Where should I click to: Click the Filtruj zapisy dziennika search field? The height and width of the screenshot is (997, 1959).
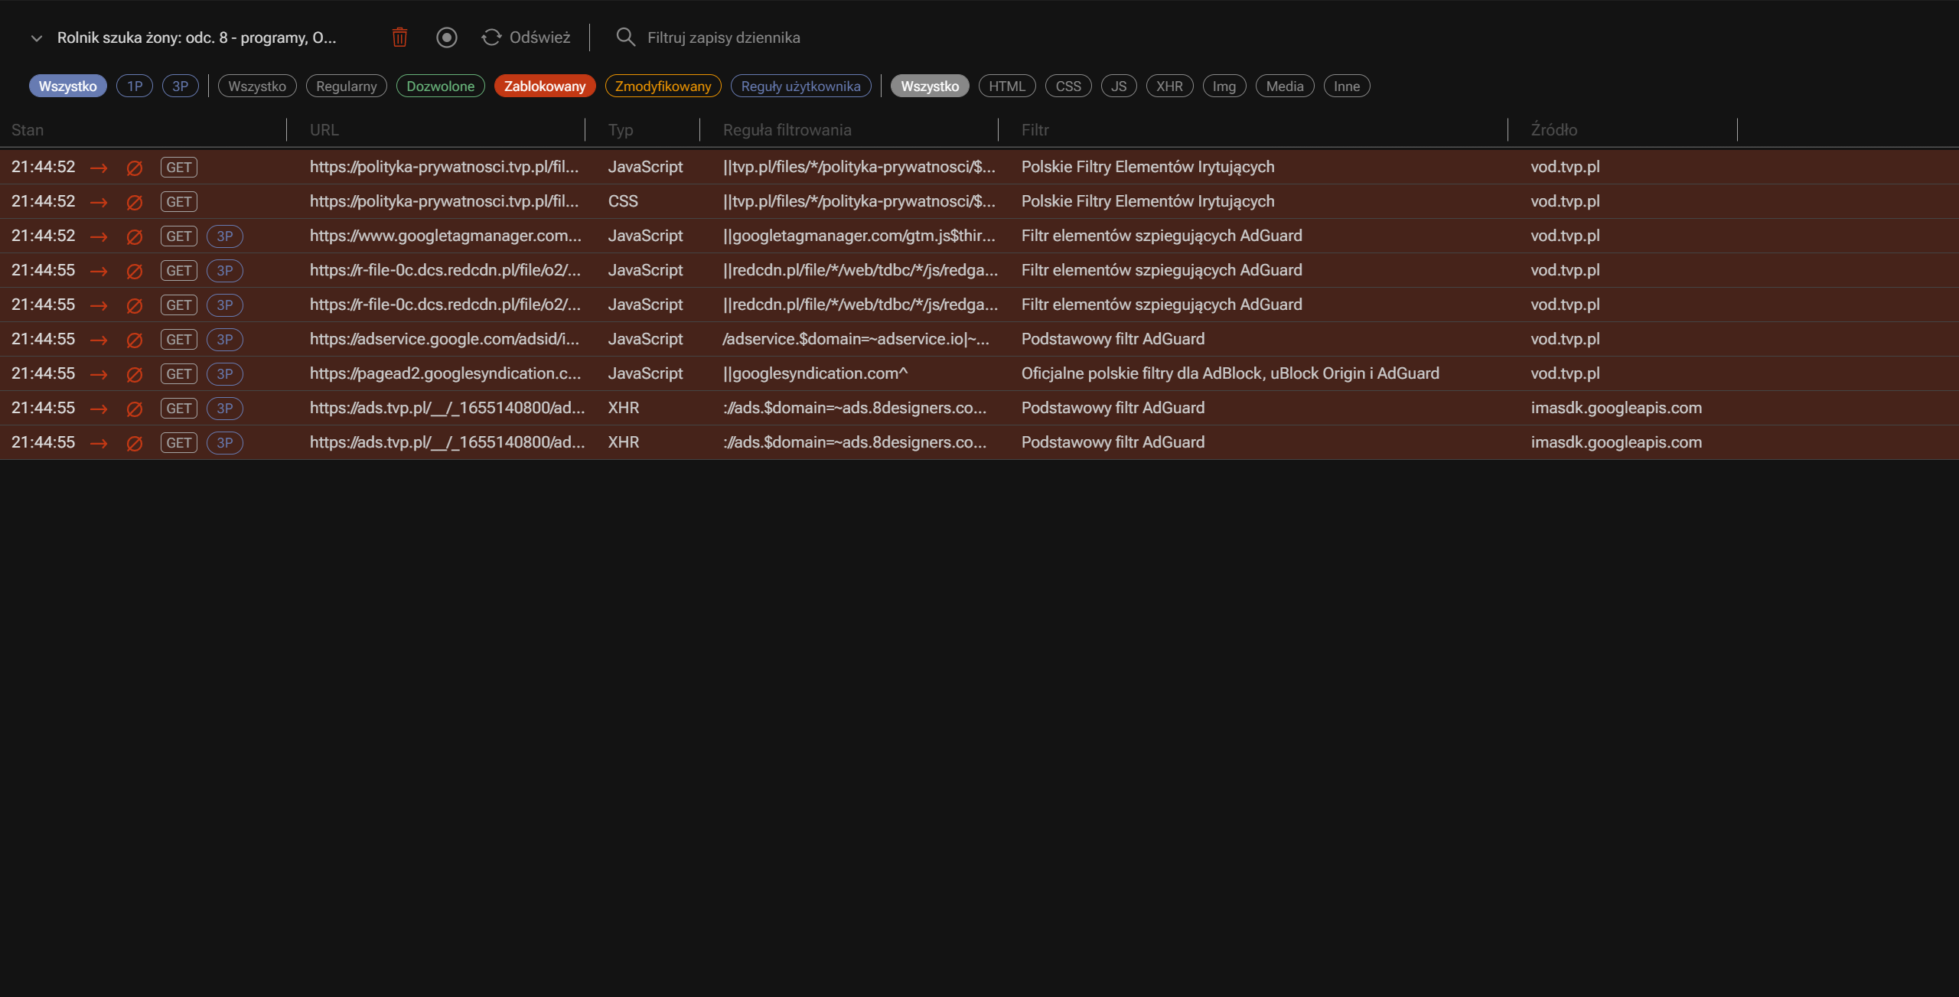click(724, 37)
